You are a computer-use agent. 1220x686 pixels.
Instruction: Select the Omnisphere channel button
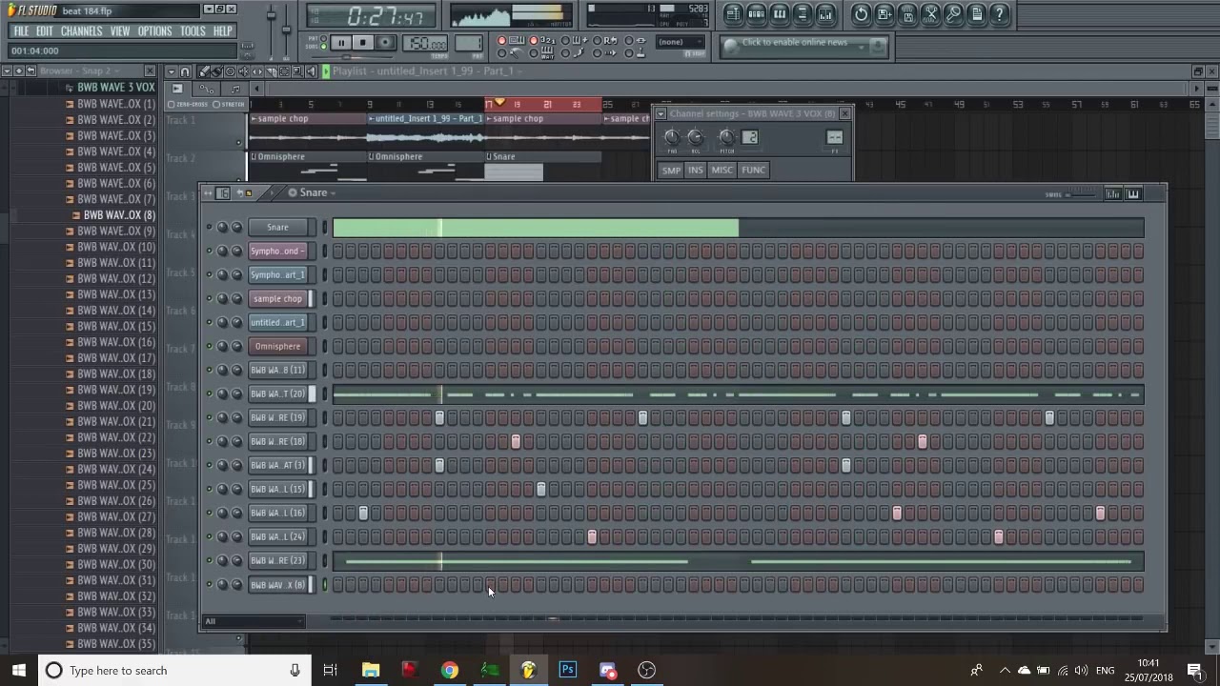click(277, 346)
